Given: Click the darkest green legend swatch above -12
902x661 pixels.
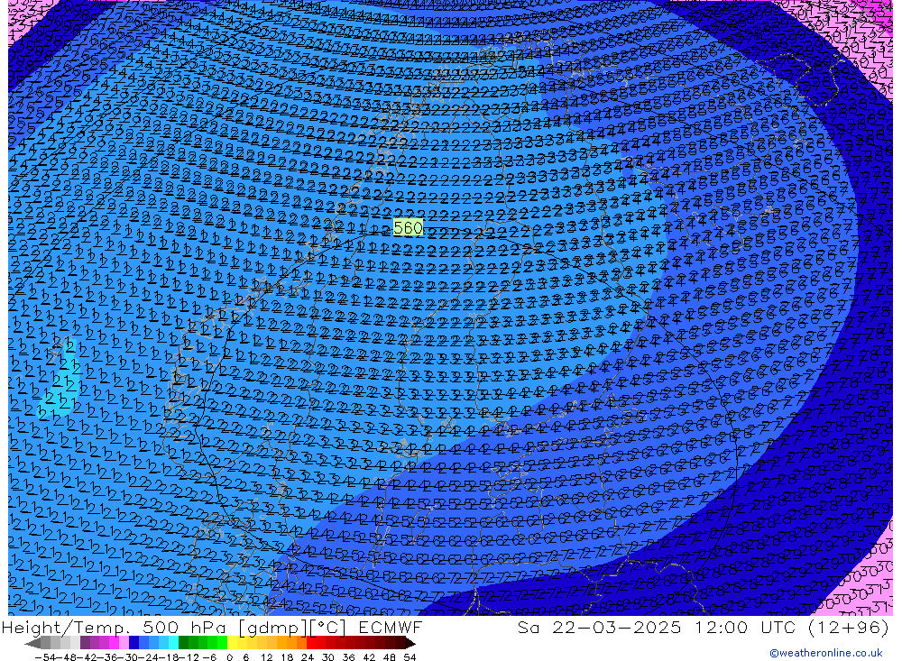Looking at the screenshot, I should (183, 643).
